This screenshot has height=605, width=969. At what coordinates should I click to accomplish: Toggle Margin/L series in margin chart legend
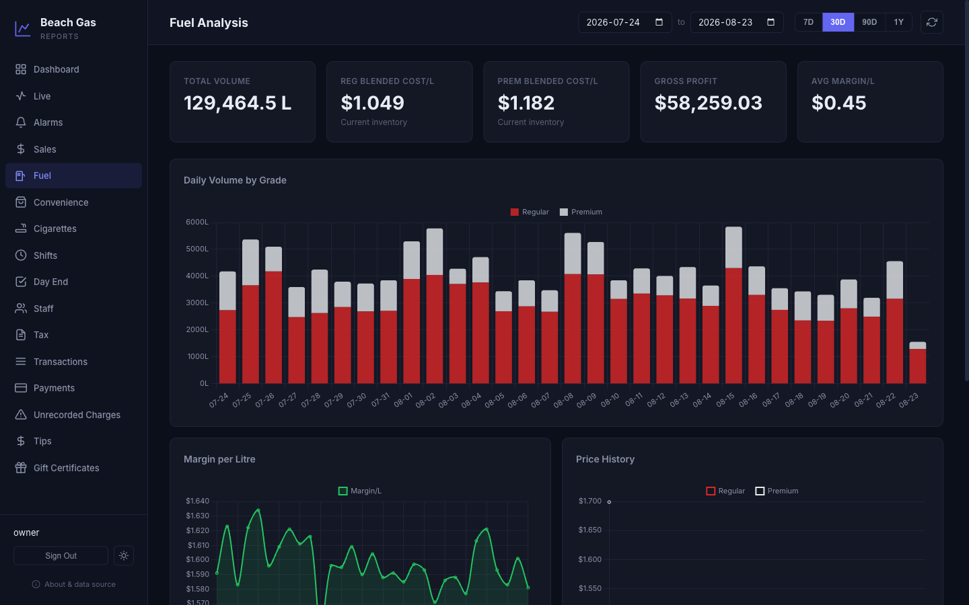(360, 491)
